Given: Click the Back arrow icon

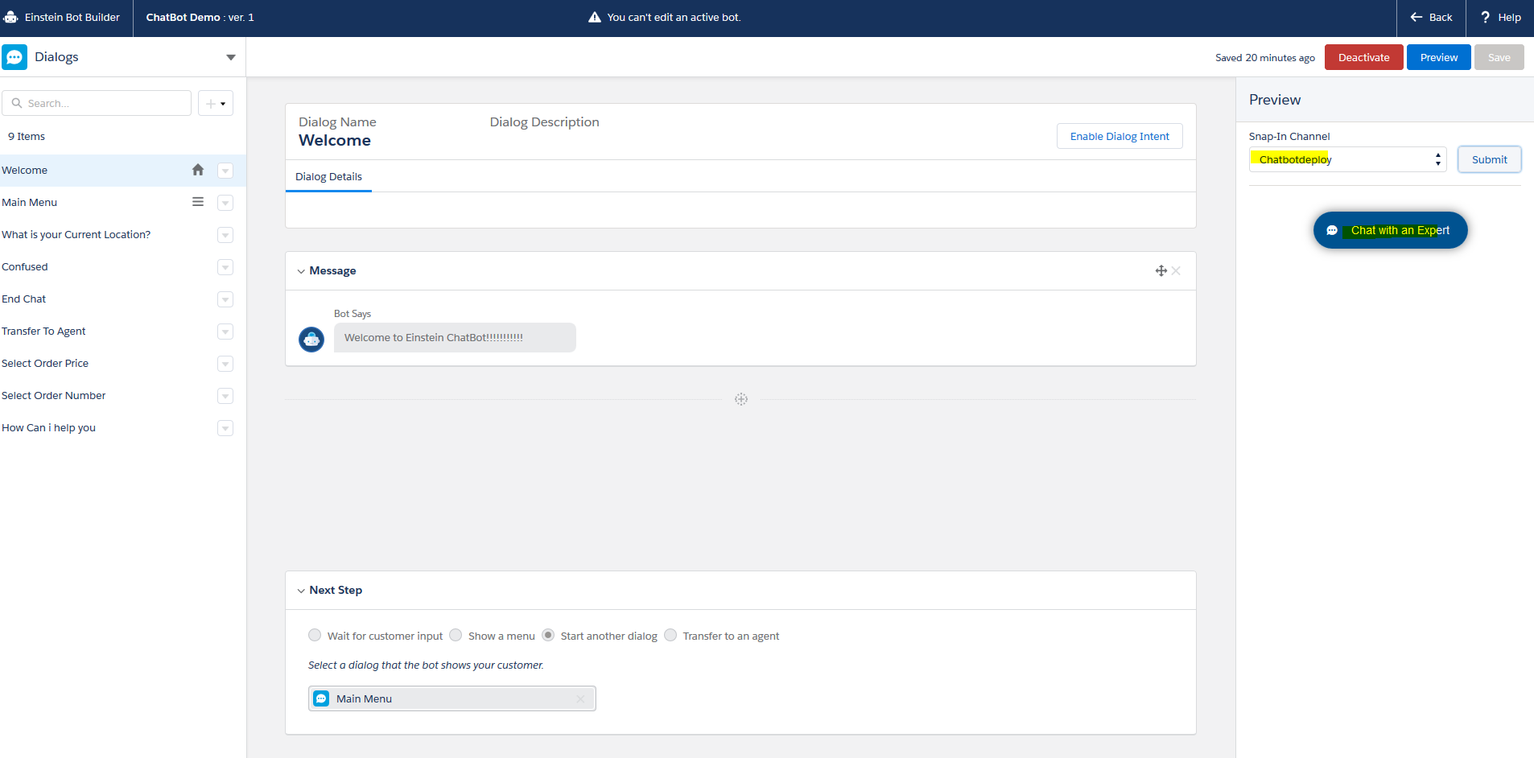Looking at the screenshot, I should click(x=1416, y=17).
